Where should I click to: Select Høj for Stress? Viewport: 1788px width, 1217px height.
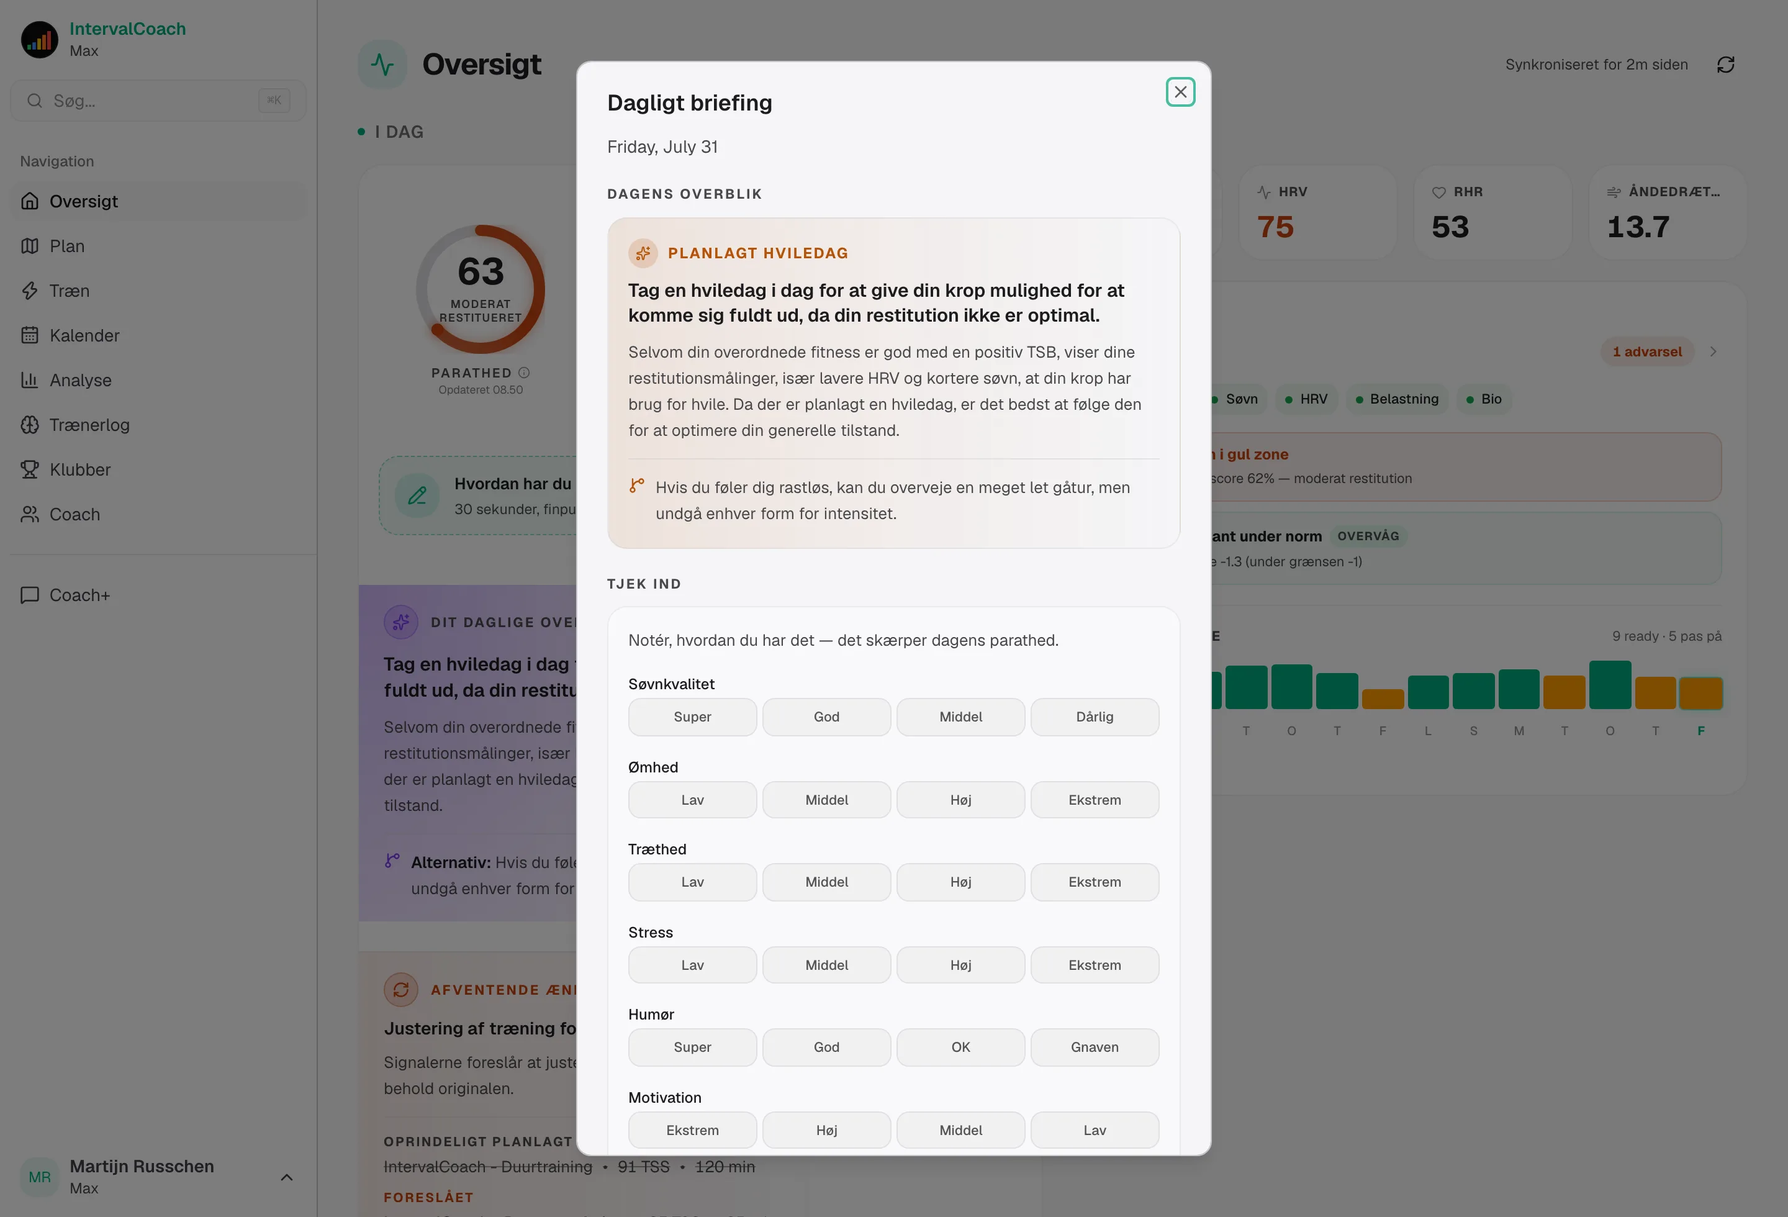[961, 966]
